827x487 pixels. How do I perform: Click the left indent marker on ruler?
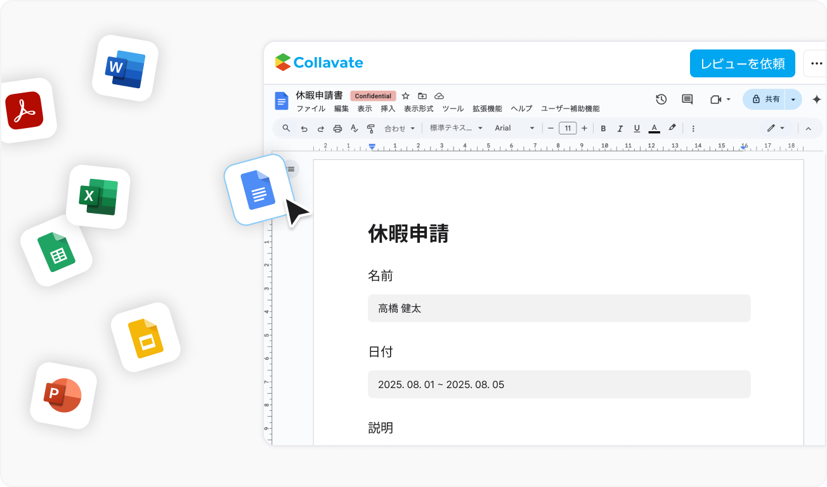pyautogui.click(x=372, y=146)
